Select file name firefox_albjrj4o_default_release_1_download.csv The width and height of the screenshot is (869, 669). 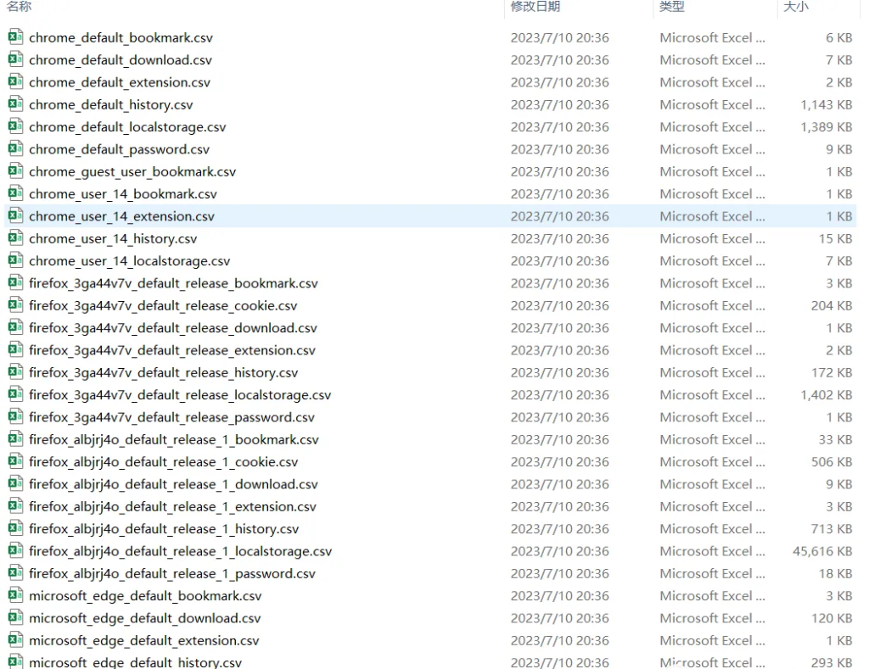point(173,485)
